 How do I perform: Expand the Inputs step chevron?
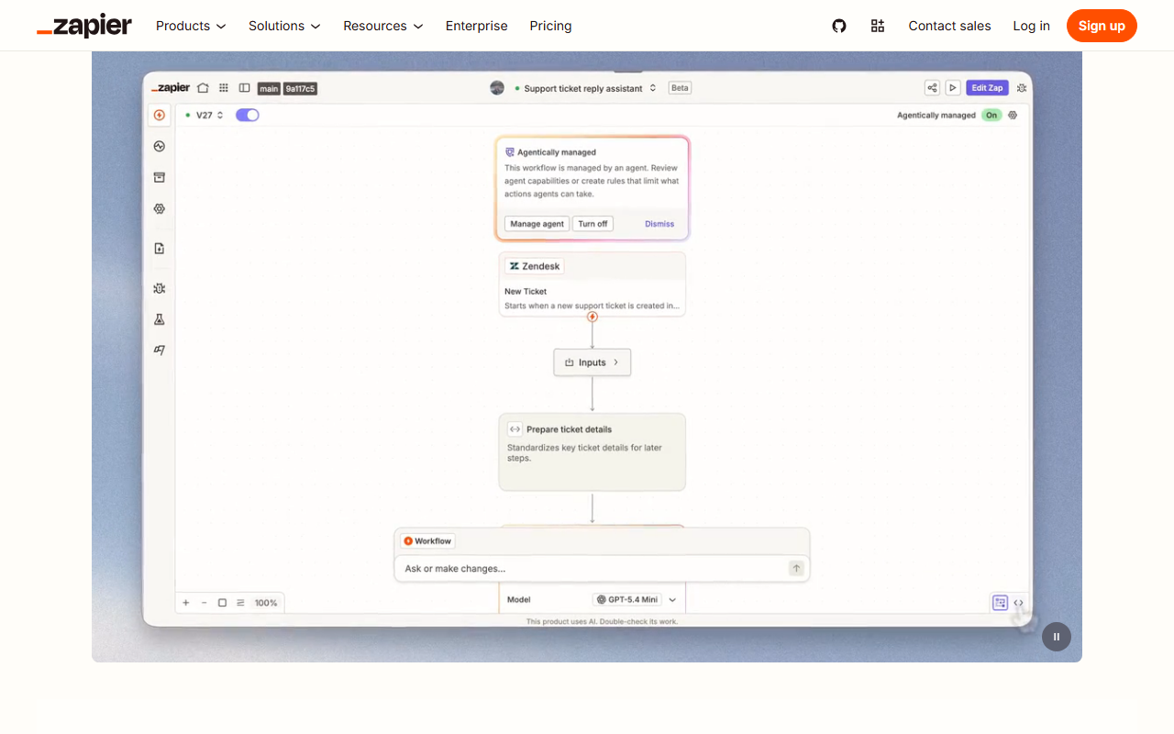pos(615,362)
